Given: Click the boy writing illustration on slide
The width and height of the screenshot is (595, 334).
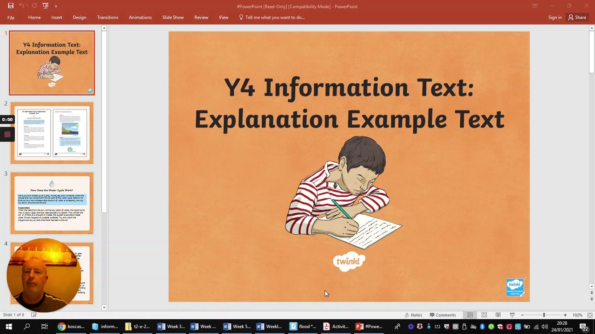Looking at the screenshot, I should point(344,193).
